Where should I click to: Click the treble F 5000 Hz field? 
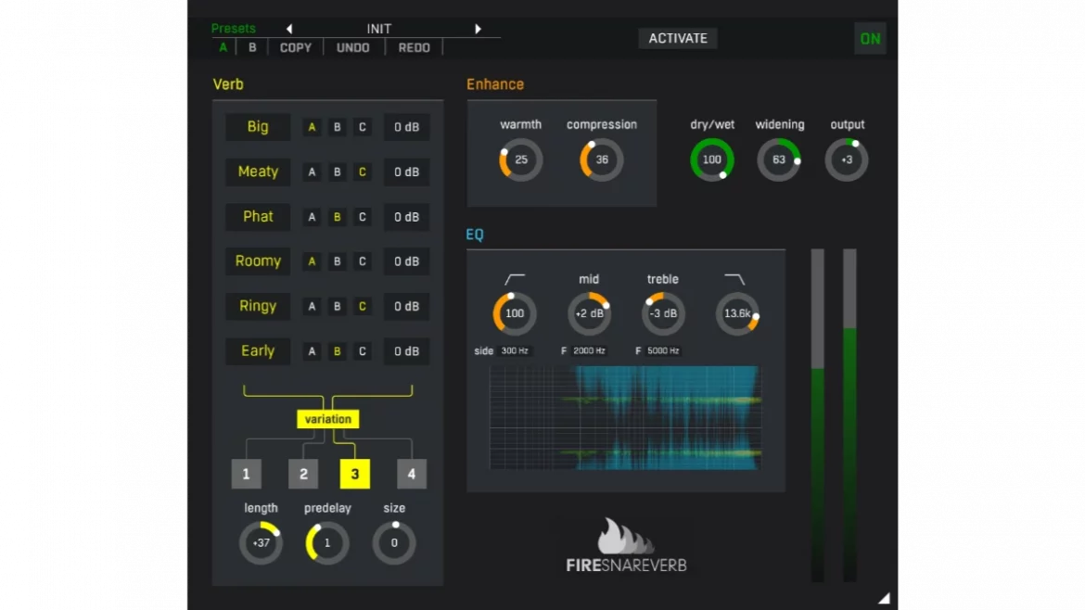tap(663, 351)
